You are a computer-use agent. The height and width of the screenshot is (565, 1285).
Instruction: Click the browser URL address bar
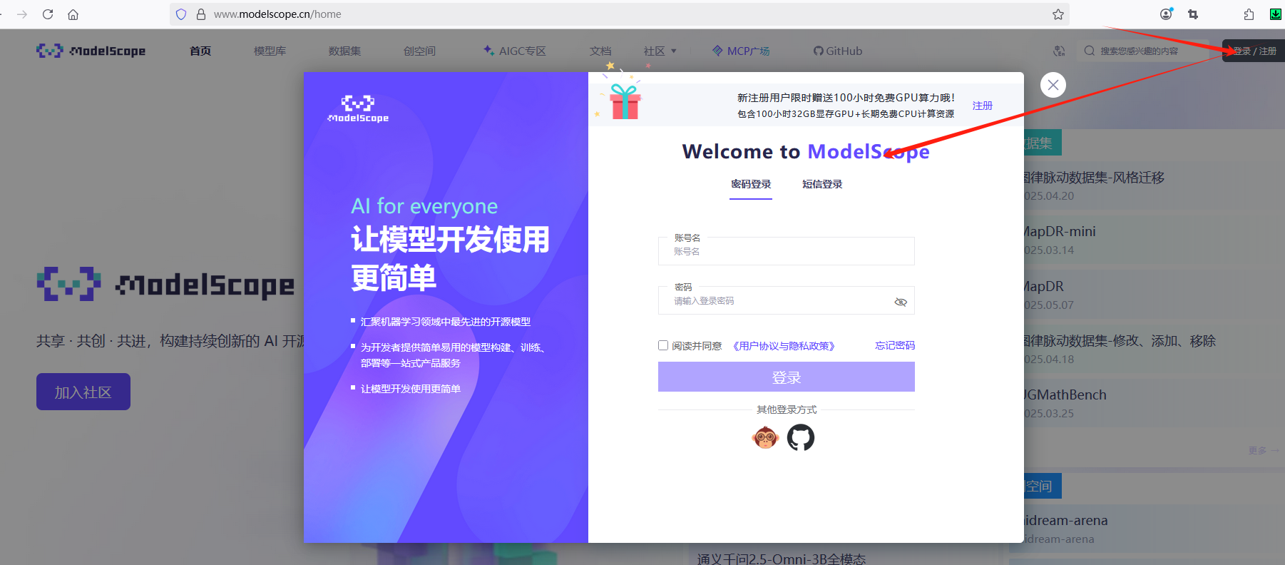[x=620, y=14]
